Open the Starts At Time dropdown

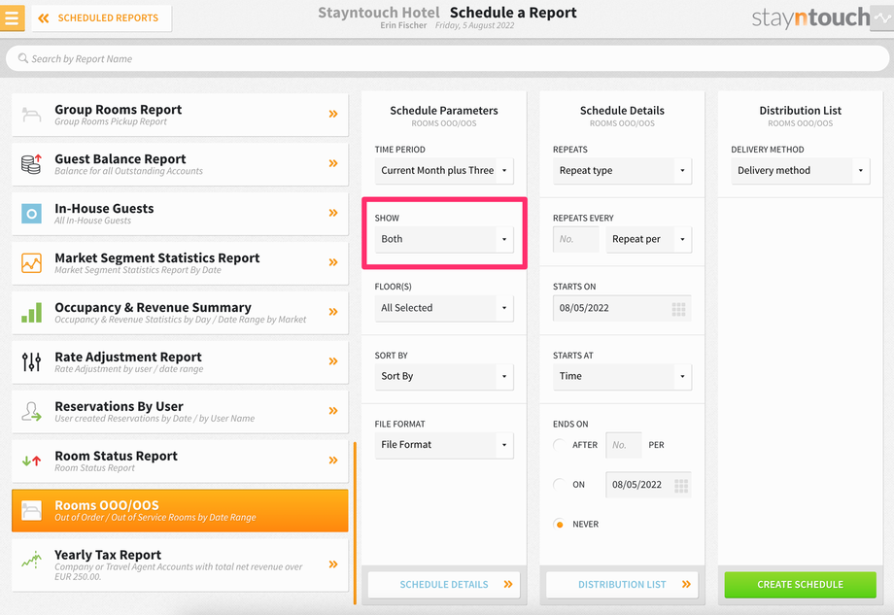622,376
